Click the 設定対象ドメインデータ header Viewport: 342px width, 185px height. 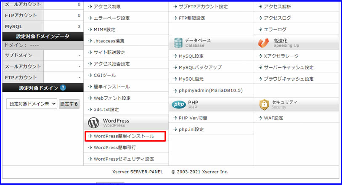pos(43,37)
